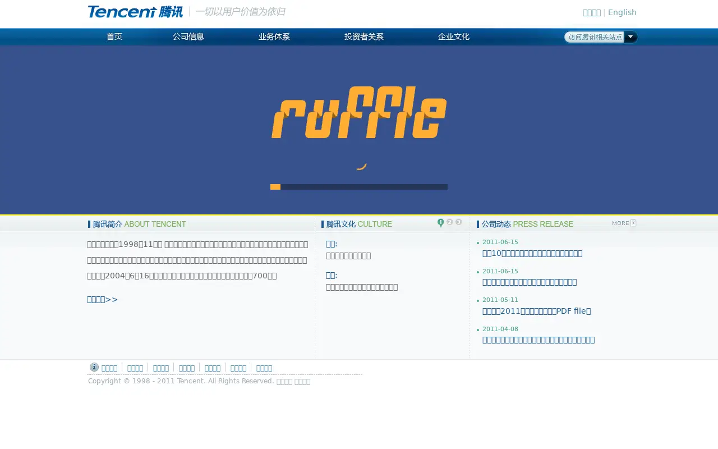Image resolution: width=718 pixels, height=449 pixels.
Task: Show culture slide 3 marker
Action: 459,222
